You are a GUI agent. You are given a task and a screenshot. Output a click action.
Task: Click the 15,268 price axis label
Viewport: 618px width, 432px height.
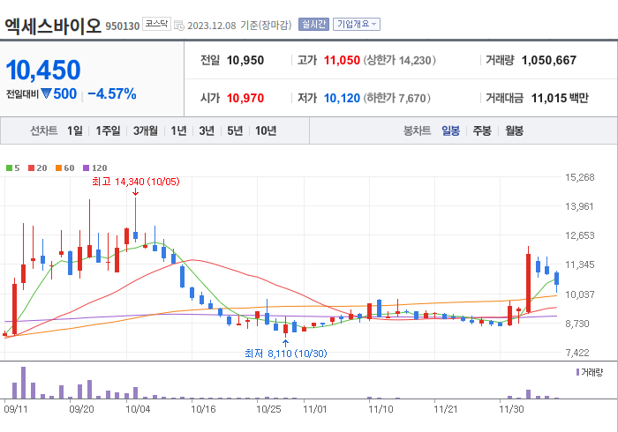[x=579, y=177]
